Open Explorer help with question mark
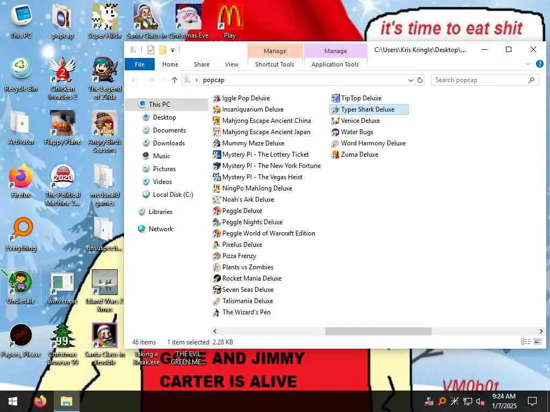The width and height of the screenshot is (550, 412). (x=539, y=64)
